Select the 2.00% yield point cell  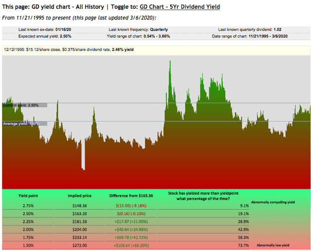pyautogui.click(x=28, y=230)
